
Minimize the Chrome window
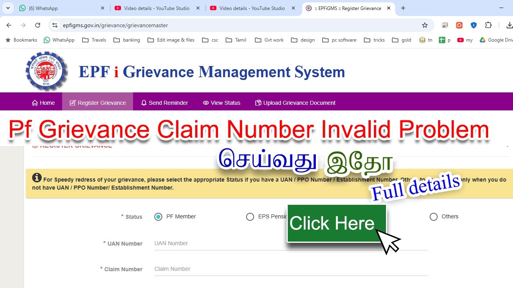tap(501, 8)
